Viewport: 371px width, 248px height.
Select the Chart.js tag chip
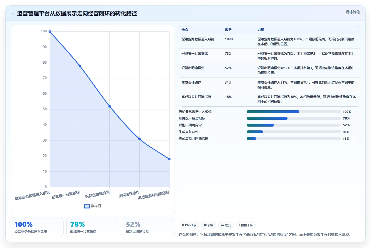click(189, 225)
